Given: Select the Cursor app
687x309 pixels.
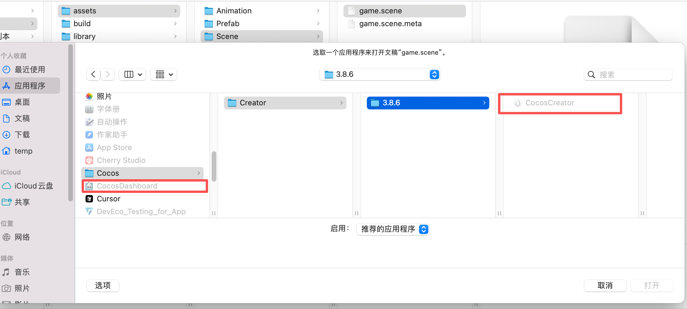Looking at the screenshot, I should coord(142,199).
